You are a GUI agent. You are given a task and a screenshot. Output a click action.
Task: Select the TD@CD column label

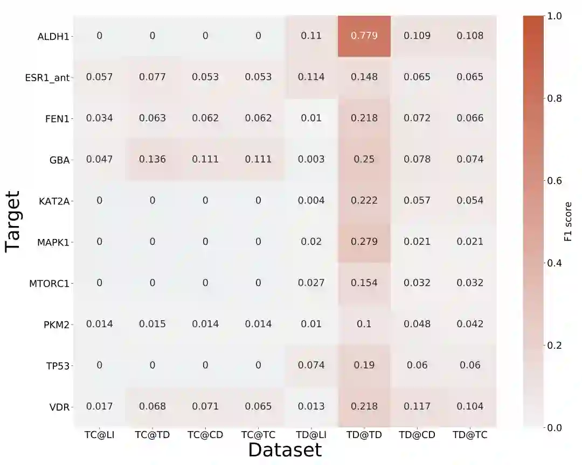(417, 435)
